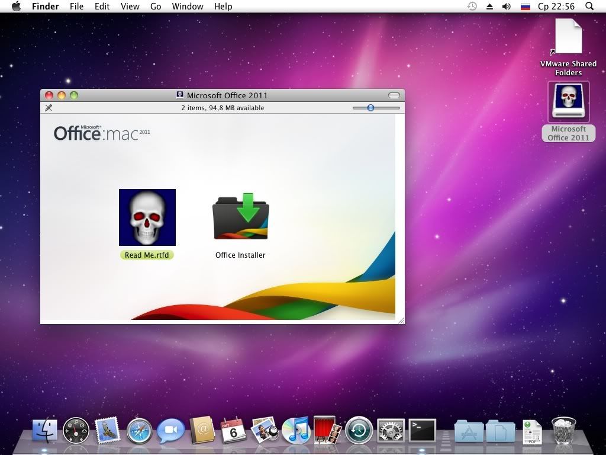
Task: Click the clock showing Cp 22:56
Action: (x=556, y=6)
